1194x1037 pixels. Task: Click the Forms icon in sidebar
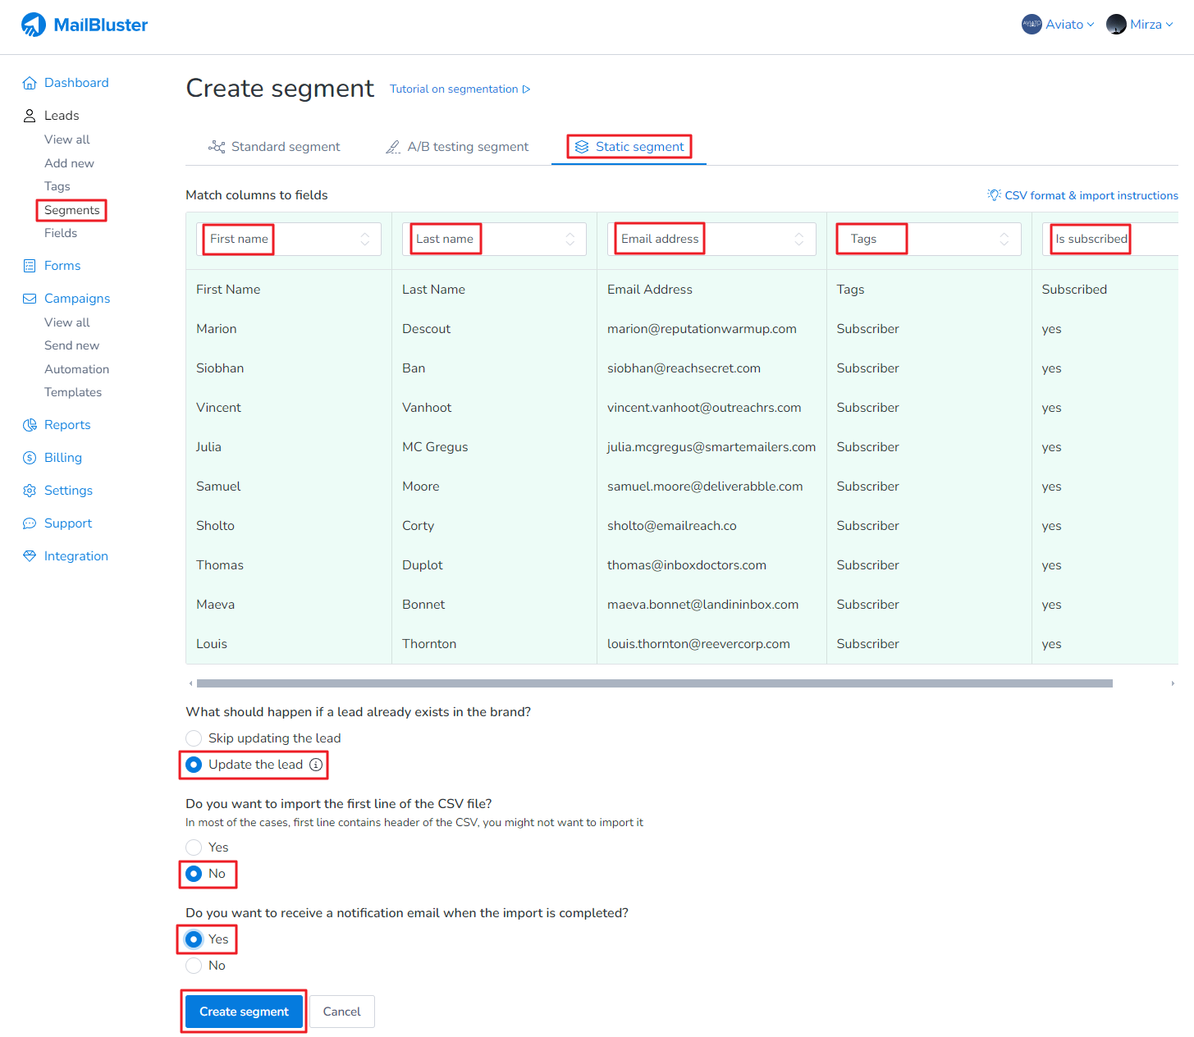[x=30, y=266]
